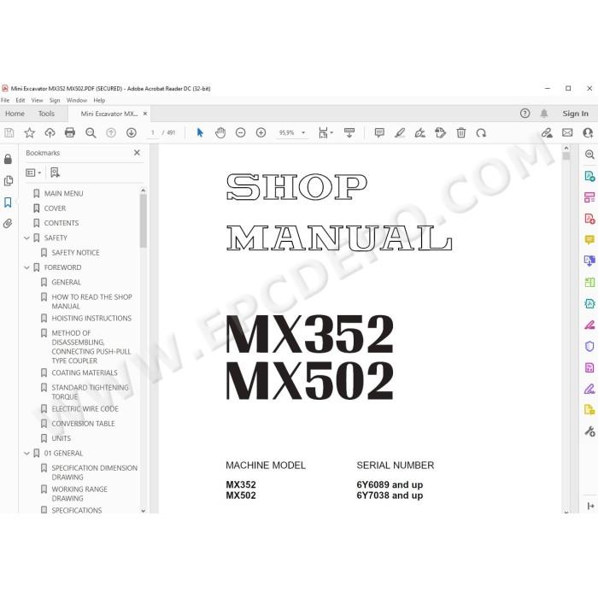
Task: Open the MAIN MENU bookmark
Action: (63, 194)
